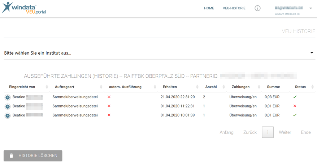Sort by Summe column header
The image size is (317, 164).
pyautogui.click(x=273, y=87)
